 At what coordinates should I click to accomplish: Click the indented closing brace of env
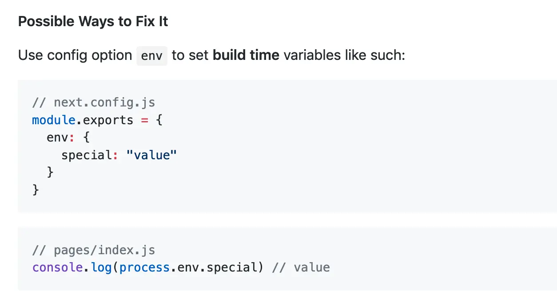coord(50,172)
